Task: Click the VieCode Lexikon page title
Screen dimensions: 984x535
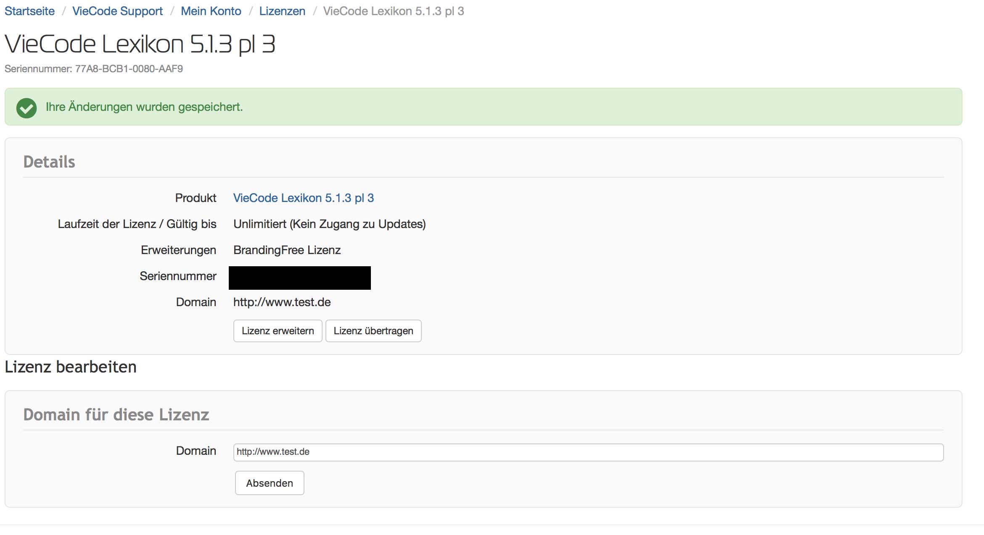Action: pos(140,44)
